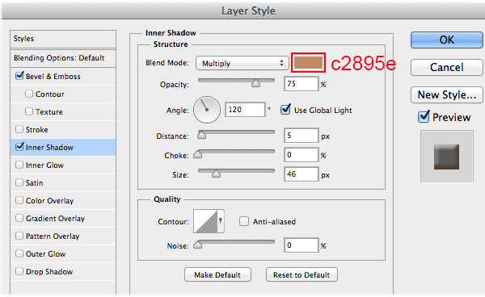Click the Size field showing 46
This screenshot has height=297, width=485.
pyautogui.click(x=301, y=174)
